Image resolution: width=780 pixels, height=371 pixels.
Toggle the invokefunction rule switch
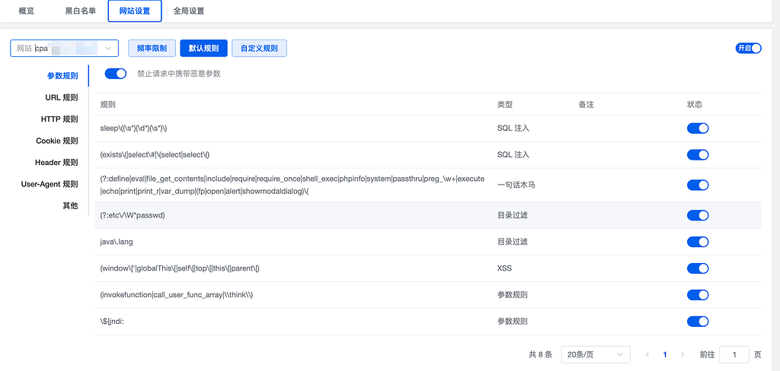click(698, 294)
